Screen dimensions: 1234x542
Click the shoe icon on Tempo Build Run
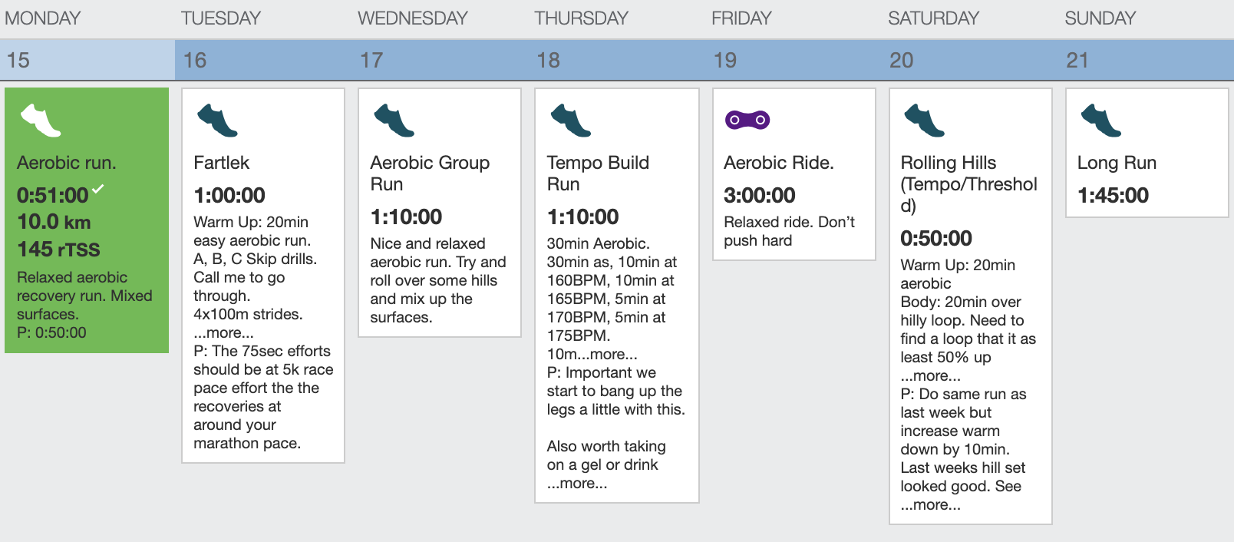[571, 121]
